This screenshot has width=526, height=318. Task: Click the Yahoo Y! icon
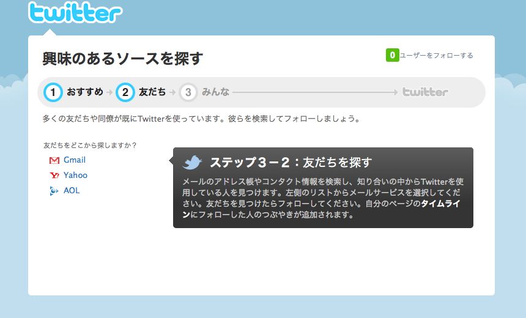click(x=54, y=175)
